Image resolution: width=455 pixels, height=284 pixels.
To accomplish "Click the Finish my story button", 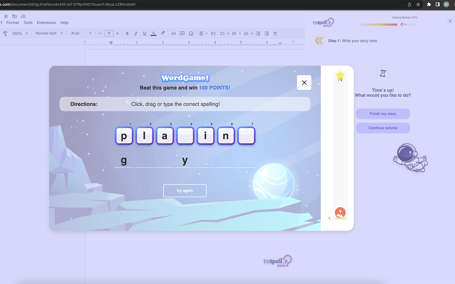I will [383, 114].
